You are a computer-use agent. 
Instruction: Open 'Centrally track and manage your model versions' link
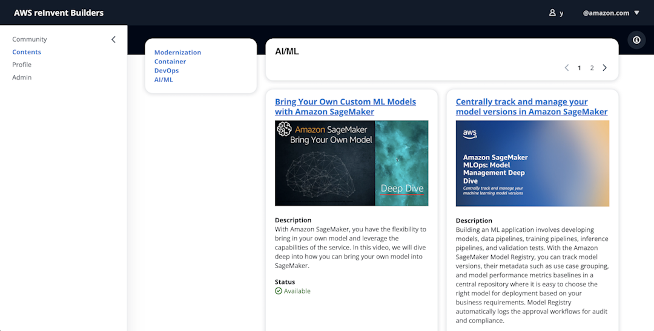(x=532, y=107)
